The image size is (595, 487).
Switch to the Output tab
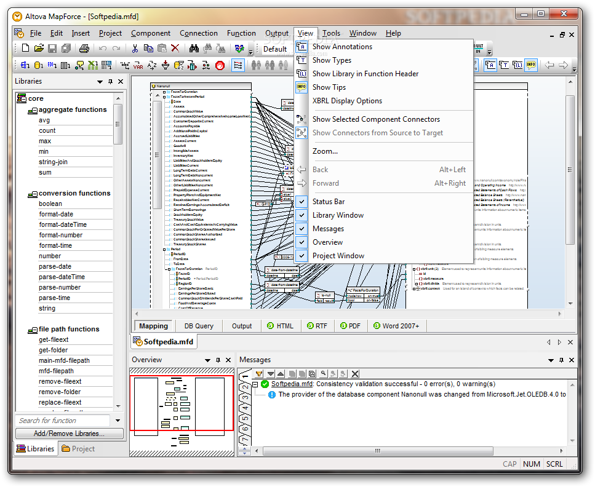pyautogui.click(x=242, y=326)
